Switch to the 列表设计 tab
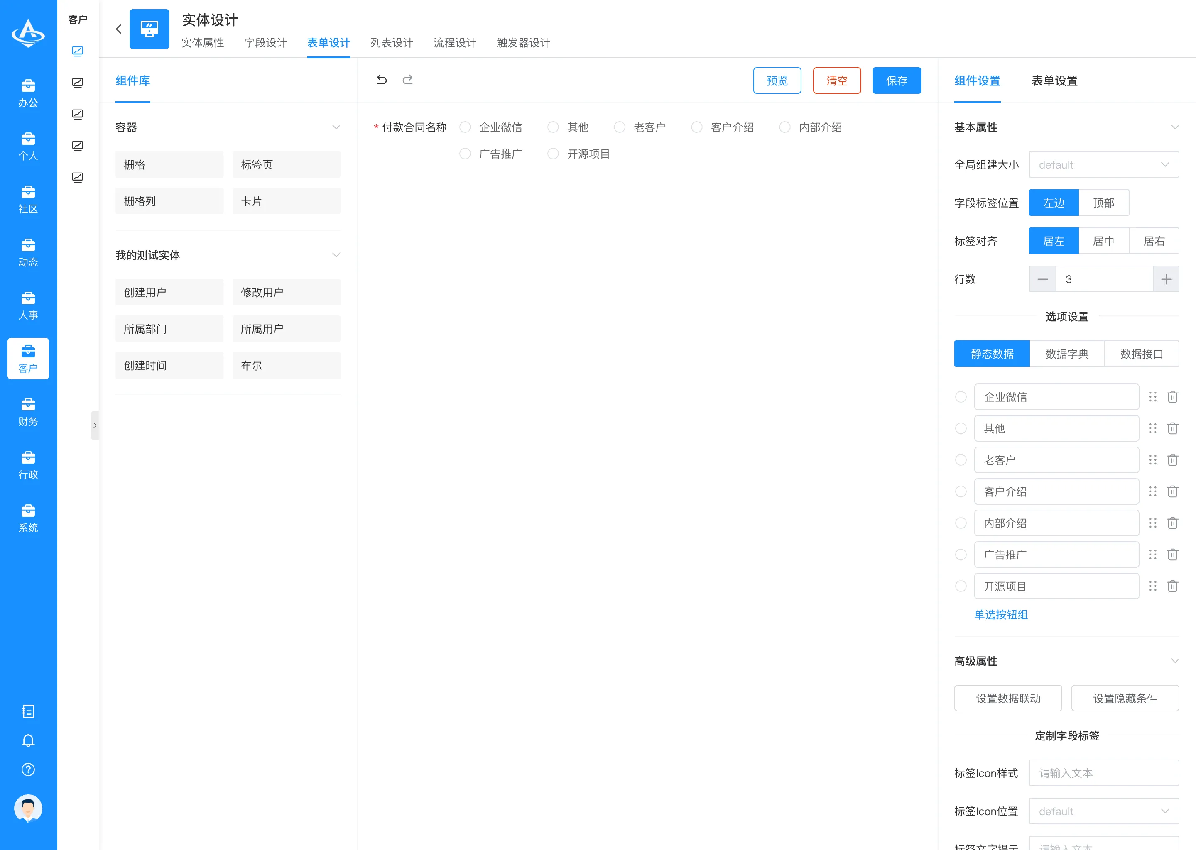 tap(392, 43)
